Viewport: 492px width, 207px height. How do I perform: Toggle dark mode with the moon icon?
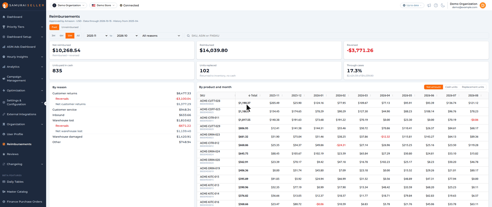click(443, 5)
